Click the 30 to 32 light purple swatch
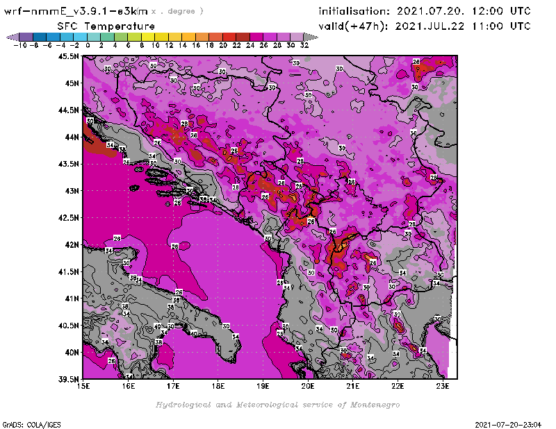Image resolution: width=556 pixels, height=429 pixels. 297,37
